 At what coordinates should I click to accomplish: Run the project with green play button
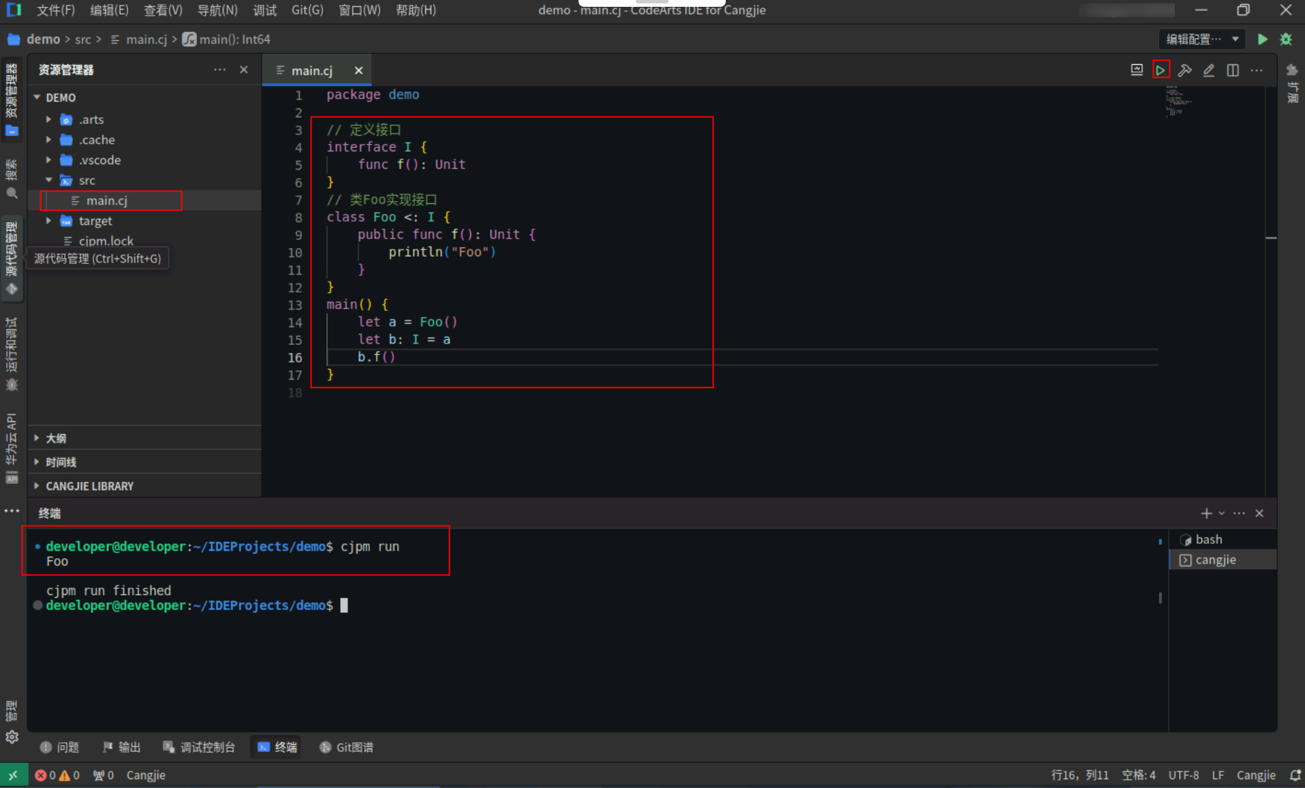click(x=1262, y=39)
